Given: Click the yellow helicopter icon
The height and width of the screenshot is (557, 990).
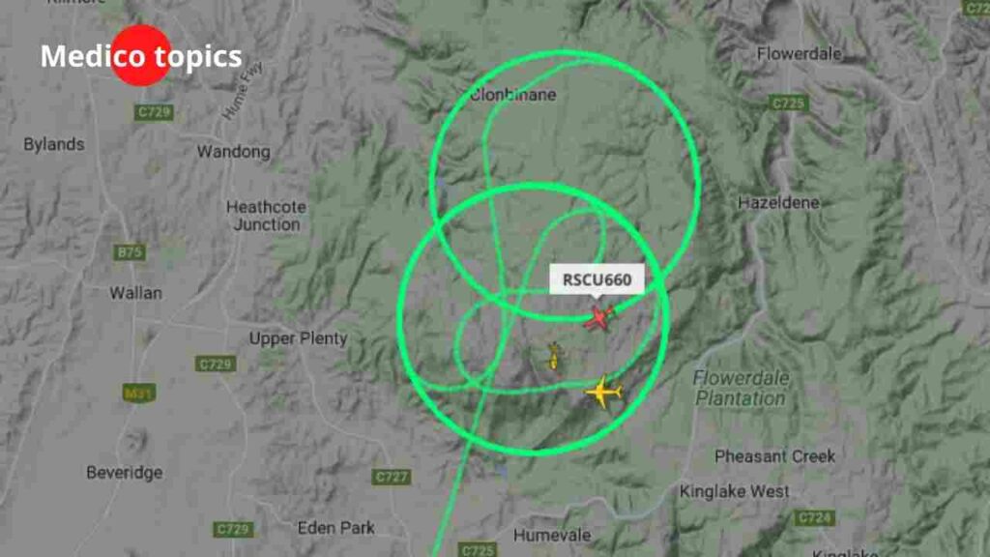Looking at the screenshot, I should tap(554, 356).
